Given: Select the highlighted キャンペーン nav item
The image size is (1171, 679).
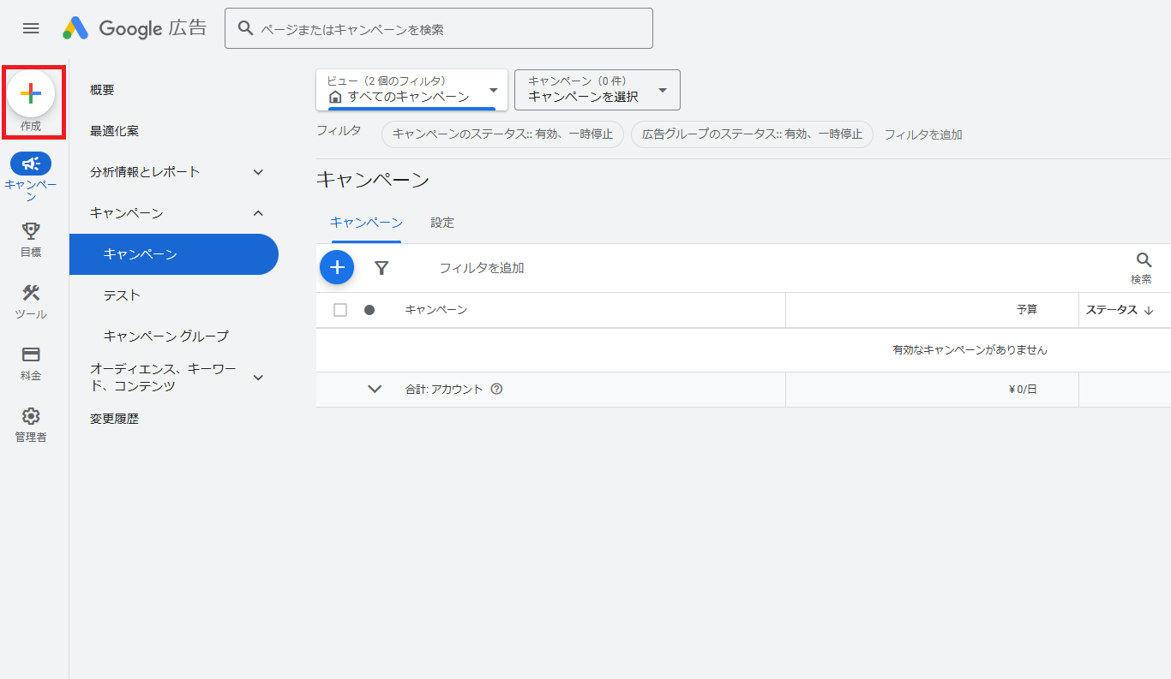Looking at the screenshot, I should [174, 254].
